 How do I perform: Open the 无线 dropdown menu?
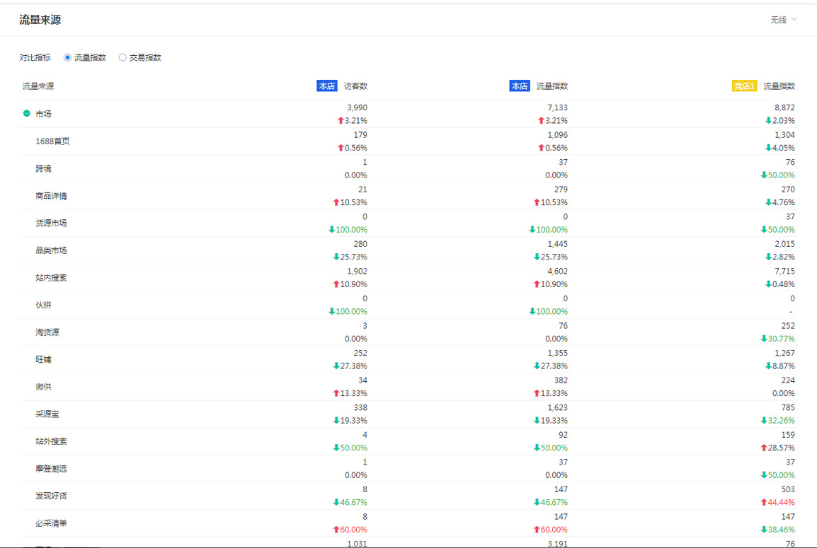784,20
